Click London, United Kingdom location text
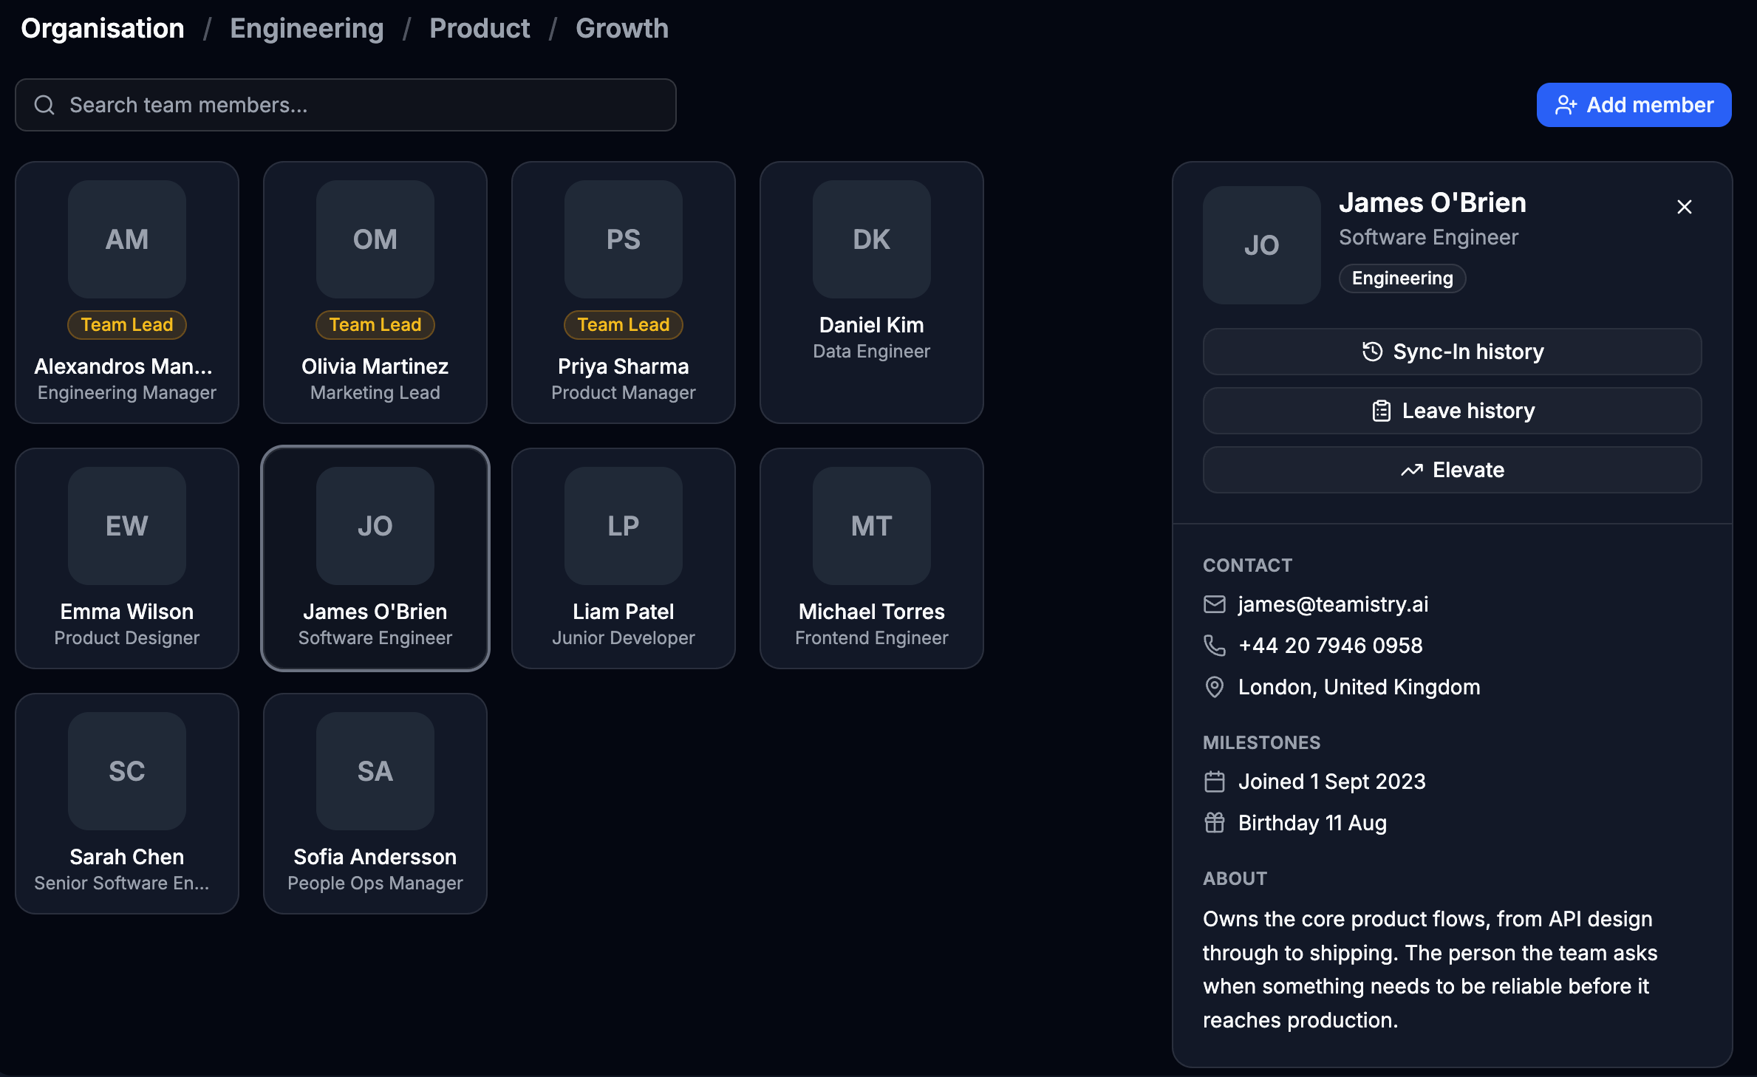Image resolution: width=1757 pixels, height=1077 pixels. (1359, 687)
